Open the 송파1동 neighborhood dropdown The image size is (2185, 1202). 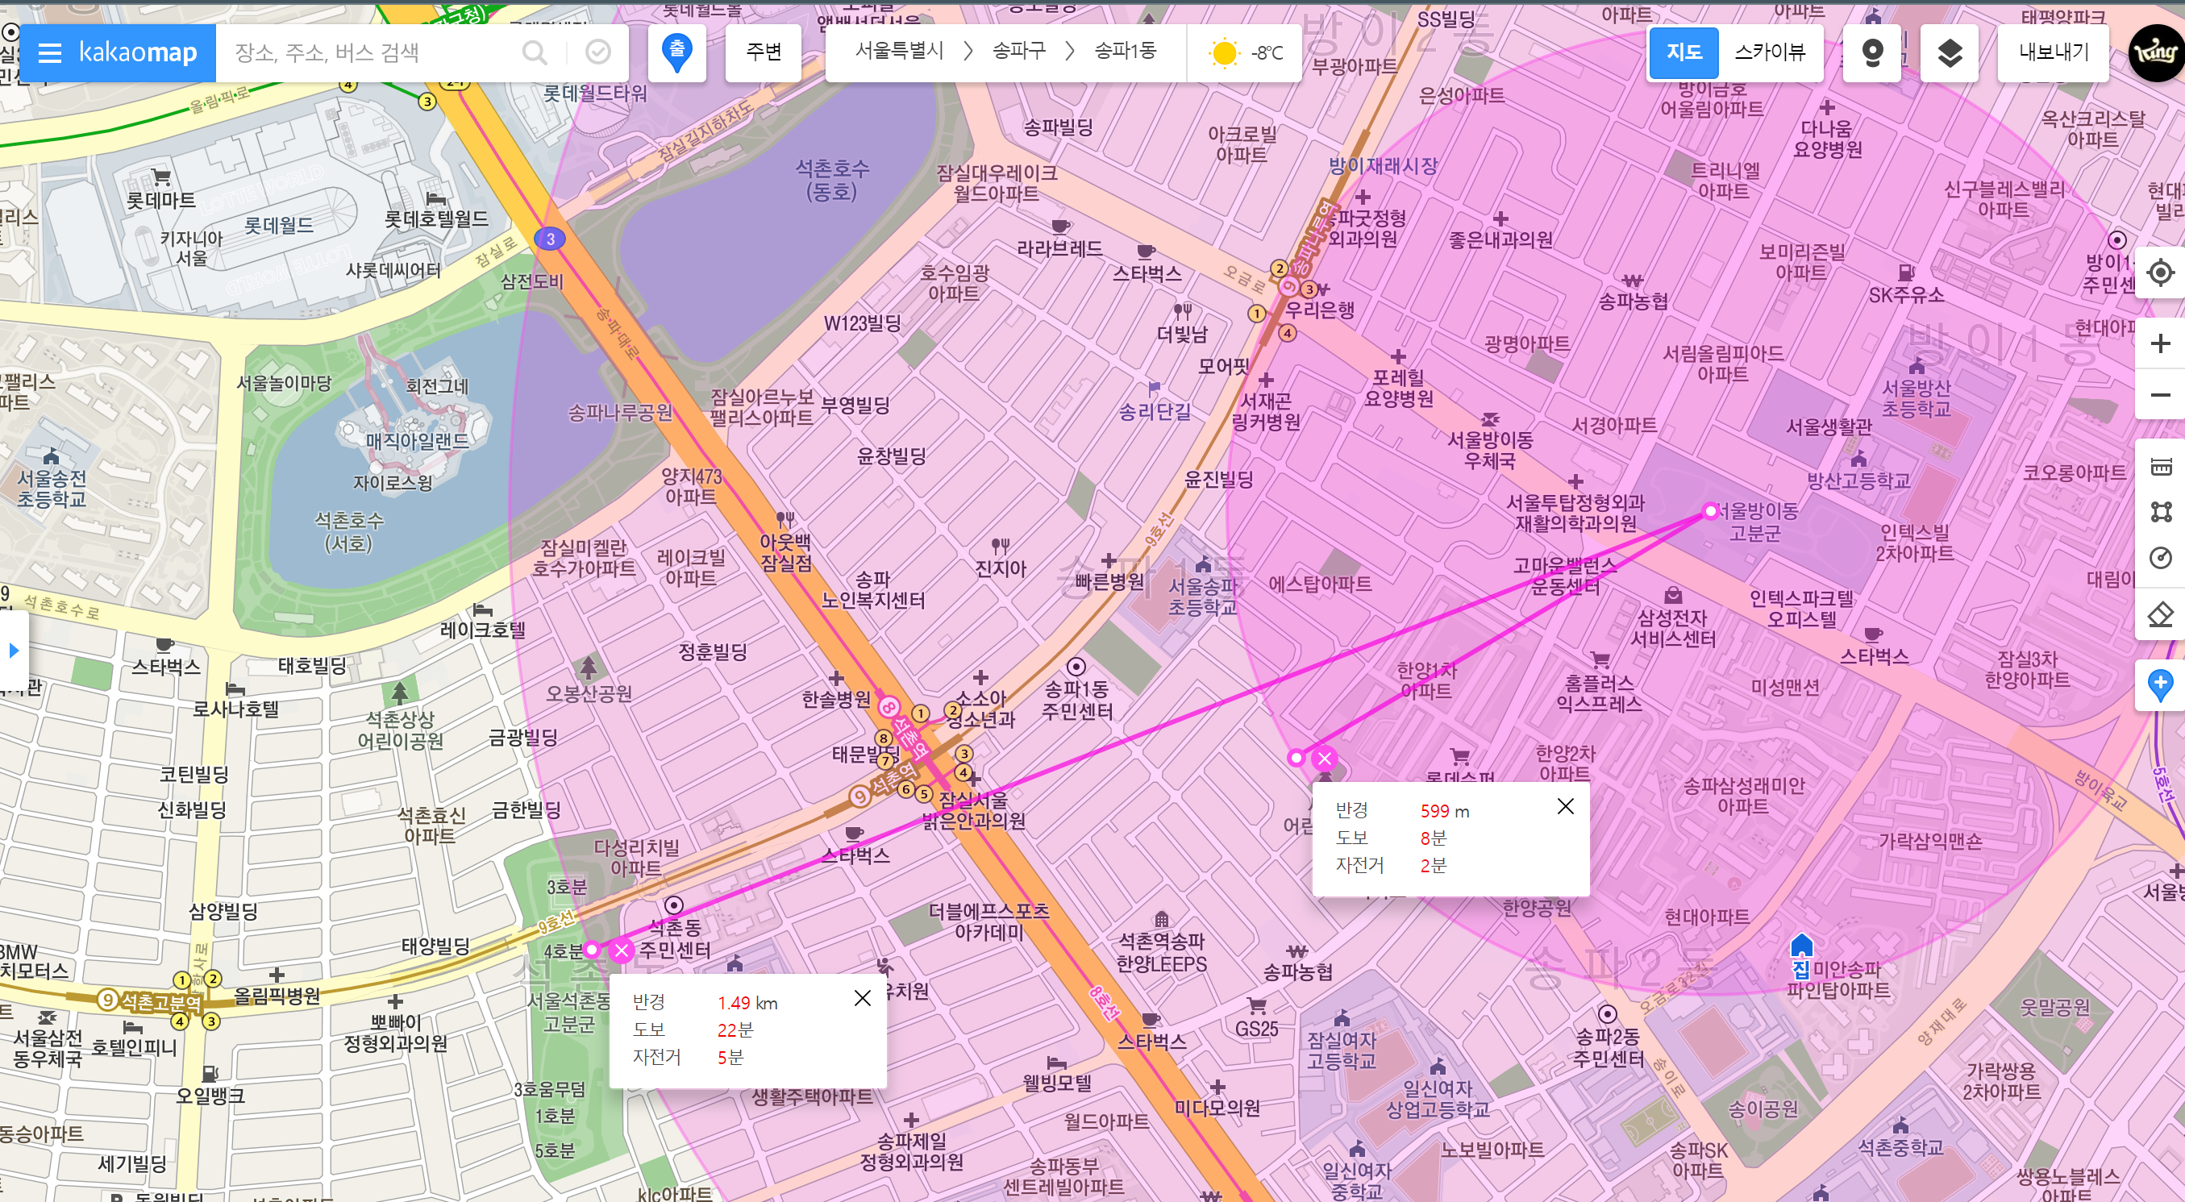1126,51
